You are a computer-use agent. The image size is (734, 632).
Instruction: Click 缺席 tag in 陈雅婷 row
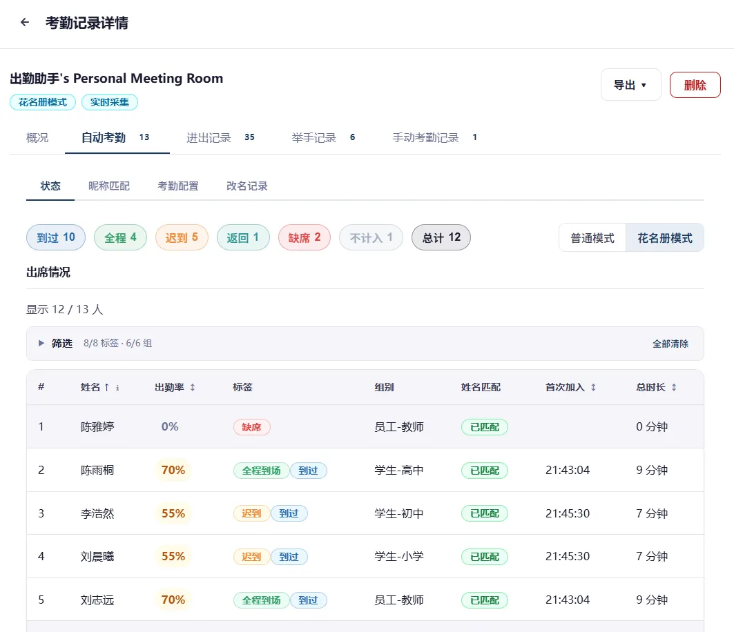point(252,426)
